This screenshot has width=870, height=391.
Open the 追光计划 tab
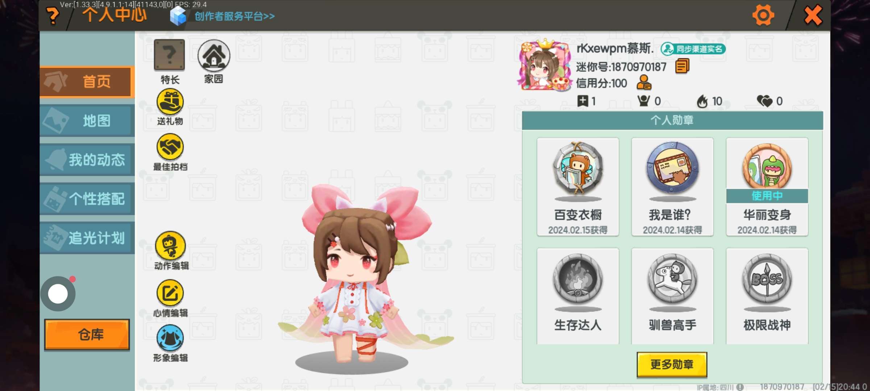coord(87,238)
